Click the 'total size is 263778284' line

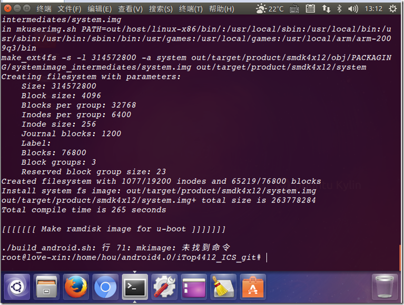click(x=159, y=200)
